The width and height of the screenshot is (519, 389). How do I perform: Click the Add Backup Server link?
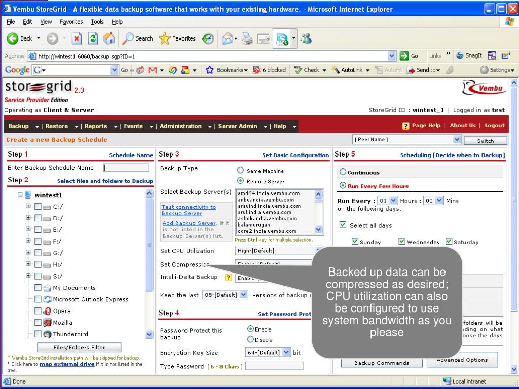[189, 223]
